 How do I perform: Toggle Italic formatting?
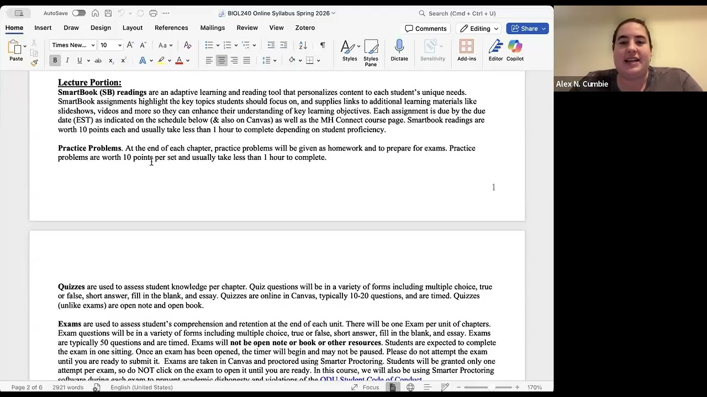click(67, 61)
